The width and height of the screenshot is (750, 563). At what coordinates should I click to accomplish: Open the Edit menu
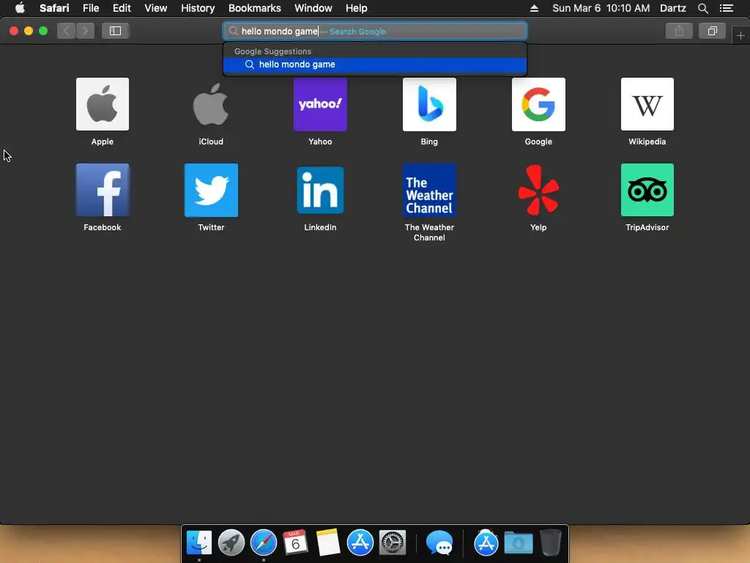pyautogui.click(x=122, y=8)
